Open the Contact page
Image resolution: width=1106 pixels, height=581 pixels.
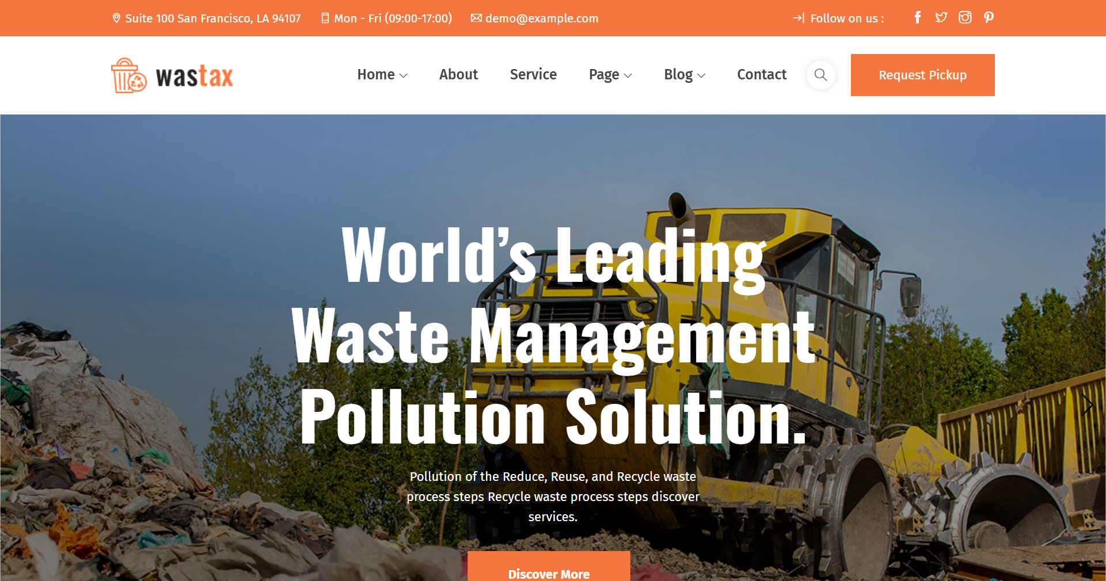pyautogui.click(x=762, y=75)
